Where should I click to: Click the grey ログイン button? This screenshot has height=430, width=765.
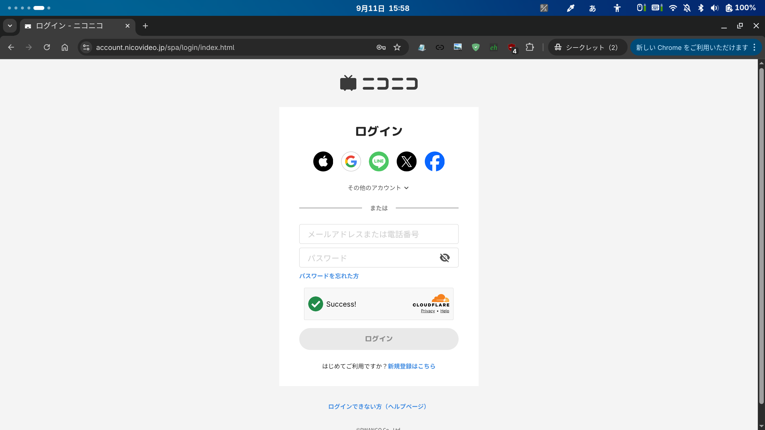379,339
